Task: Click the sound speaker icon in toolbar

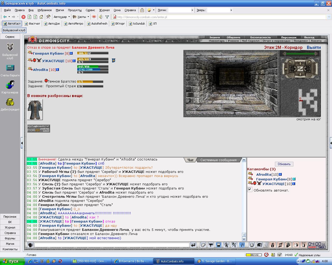Action: tap(101, 17)
